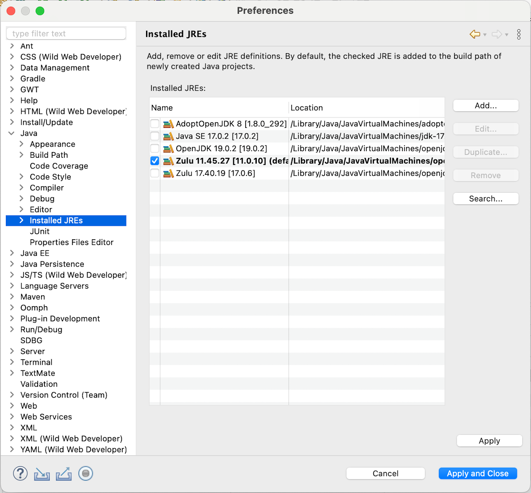Go back with the yellow arrow
The image size is (531, 493).
pos(475,34)
